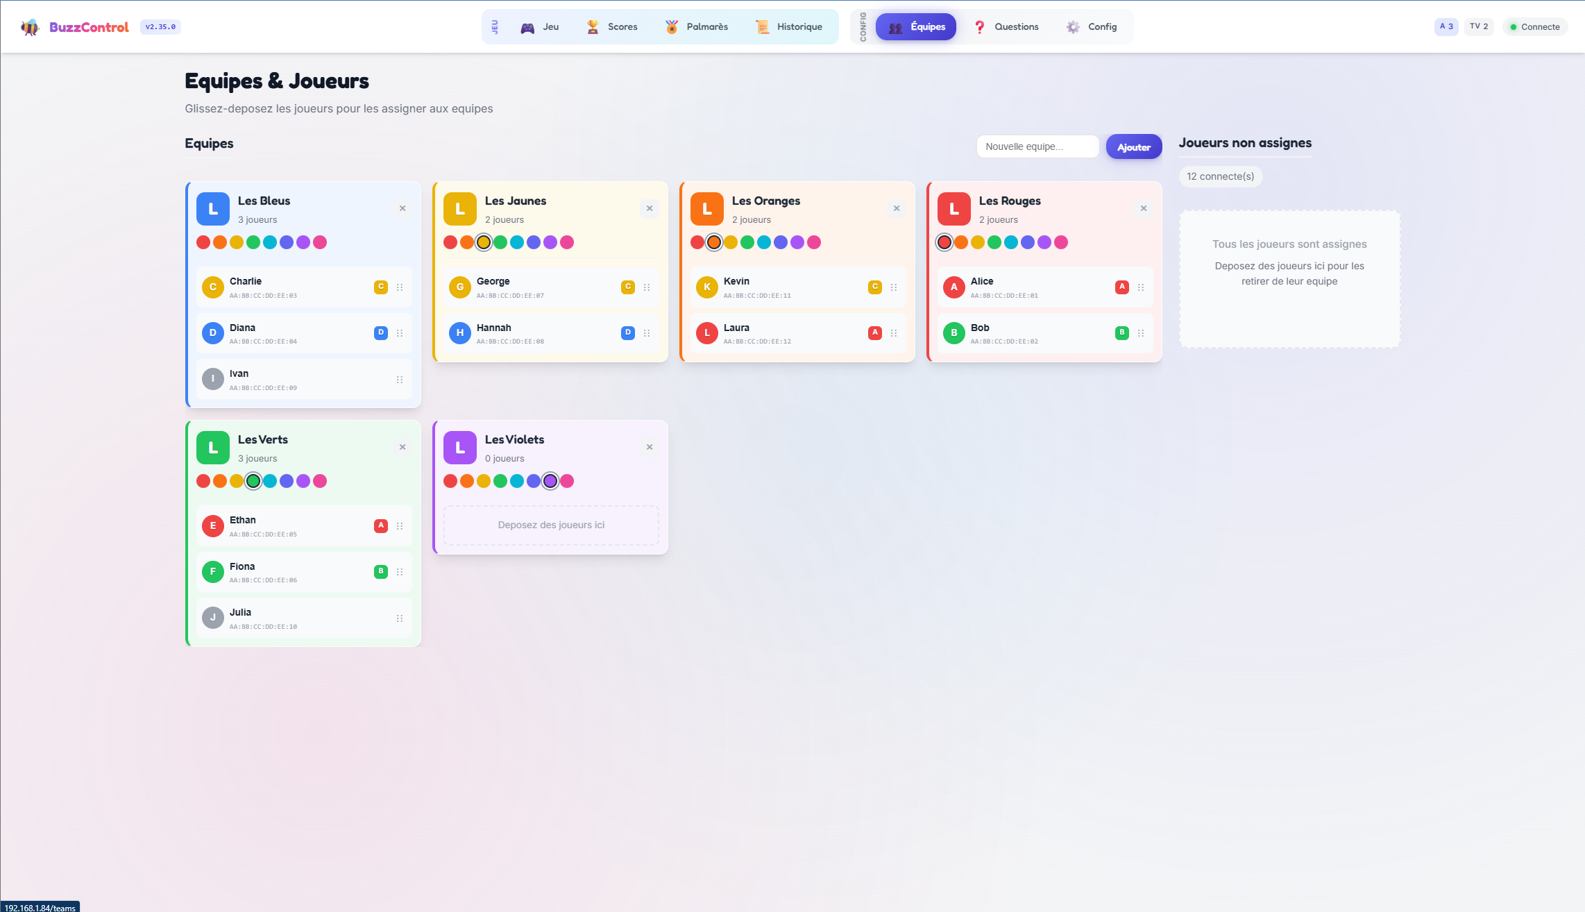Click the A 3 admin indicator
1585x912 pixels.
(x=1446, y=26)
